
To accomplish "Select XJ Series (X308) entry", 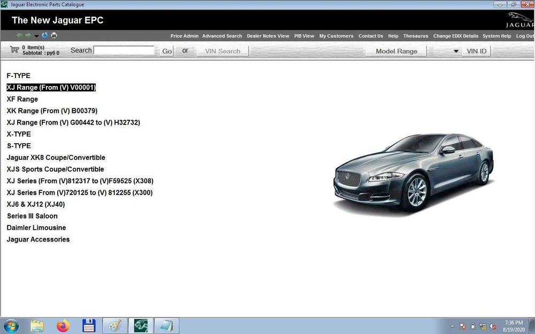I will [80, 181].
